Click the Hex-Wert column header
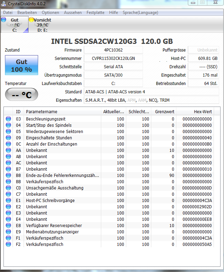This screenshot has width=224, height=272. point(195,111)
